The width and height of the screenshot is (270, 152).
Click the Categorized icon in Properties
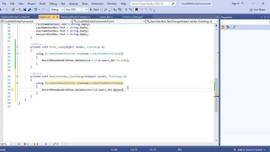point(223,27)
